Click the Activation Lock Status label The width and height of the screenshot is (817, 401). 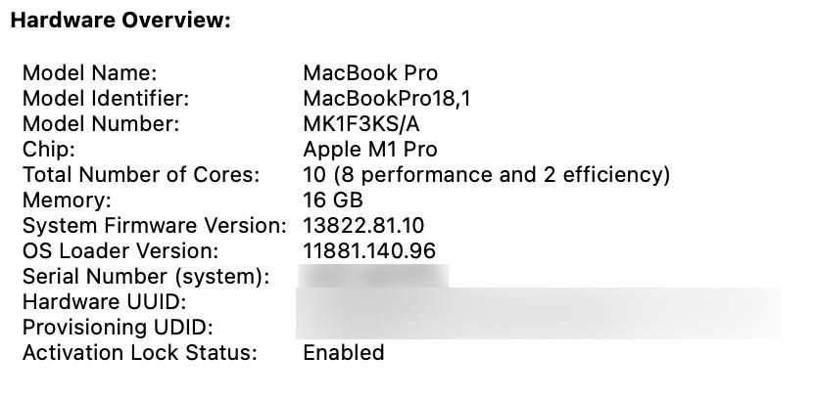139,353
